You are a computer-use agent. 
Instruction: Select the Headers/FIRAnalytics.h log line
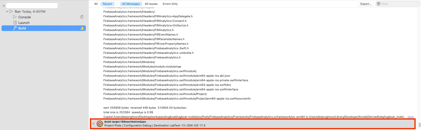point(139,30)
